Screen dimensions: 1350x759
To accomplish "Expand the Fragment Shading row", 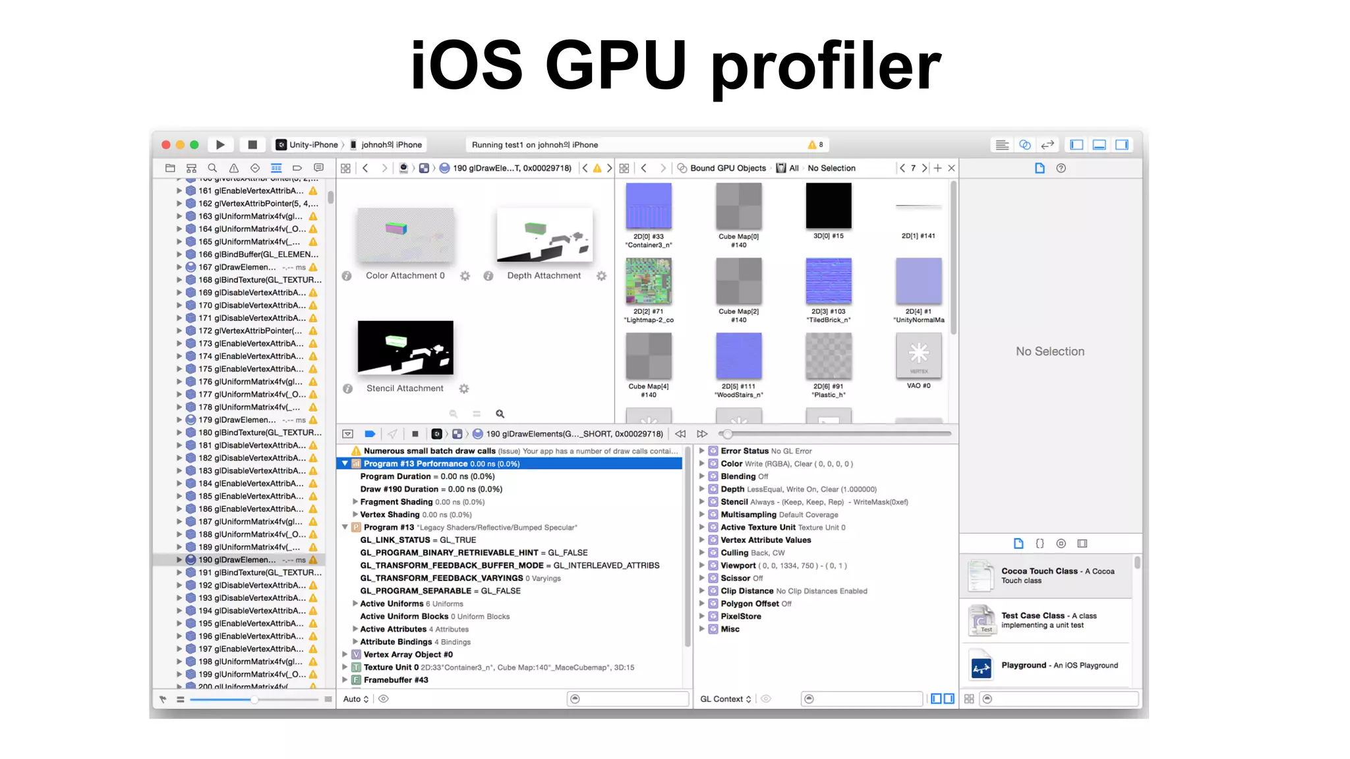I will coord(355,502).
